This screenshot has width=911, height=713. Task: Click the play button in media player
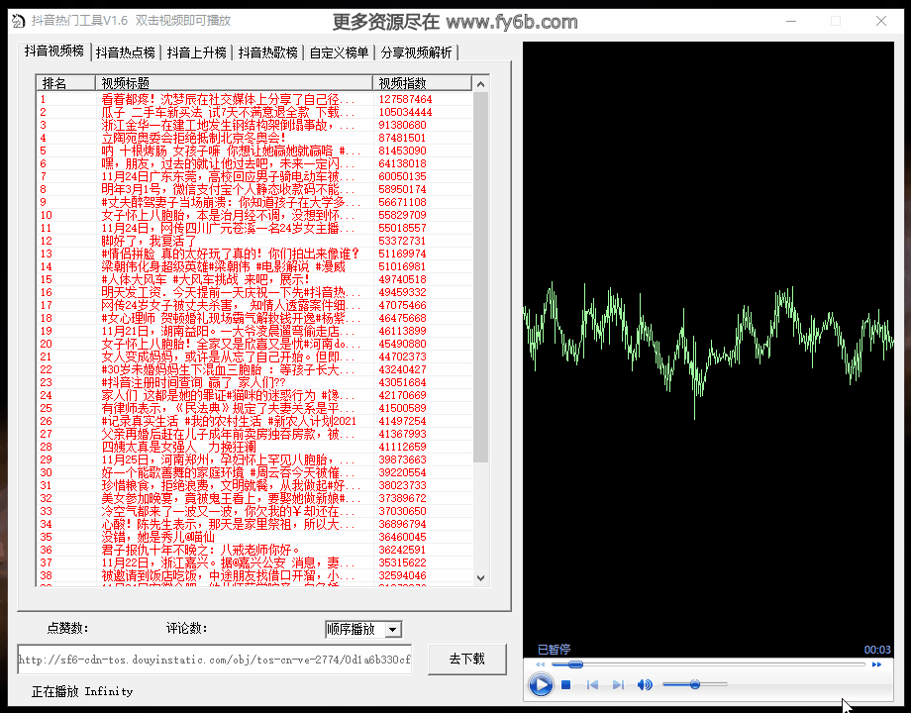(x=541, y=684)
